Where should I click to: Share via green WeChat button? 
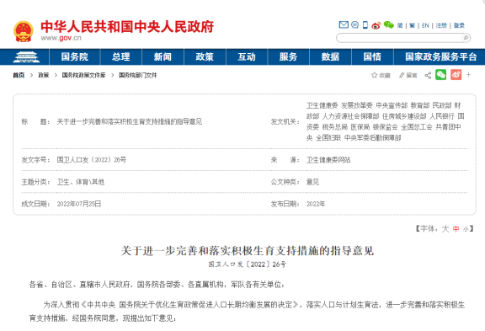pos(440,75)
